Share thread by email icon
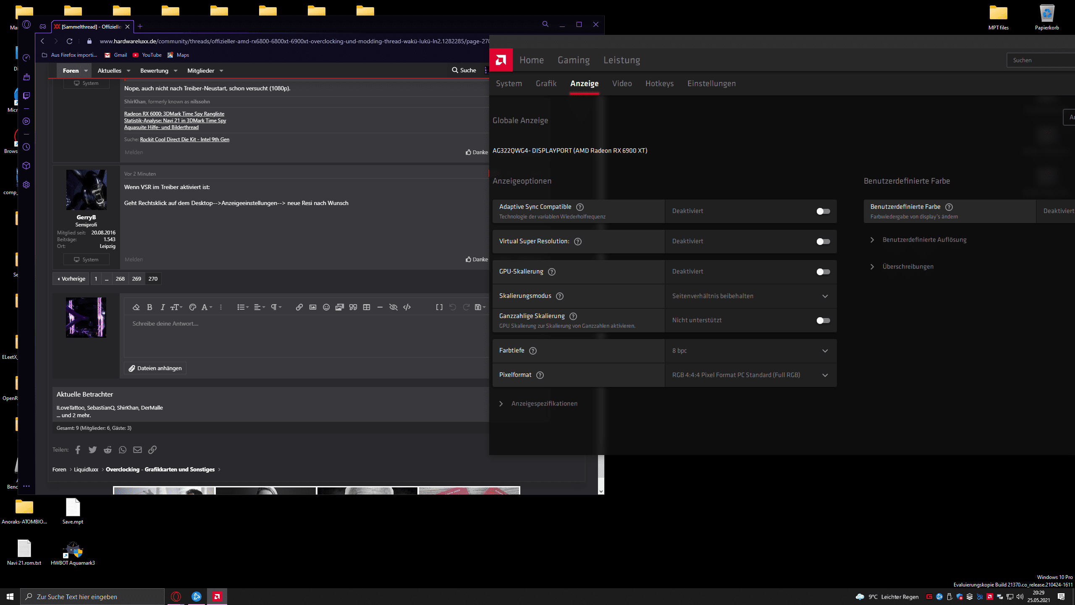Viewport: 1075px width, 605px height. 137,450
